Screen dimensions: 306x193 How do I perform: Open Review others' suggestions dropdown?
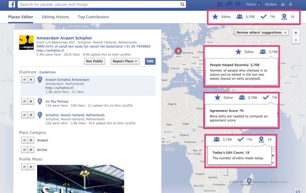(x=261, y=32)
